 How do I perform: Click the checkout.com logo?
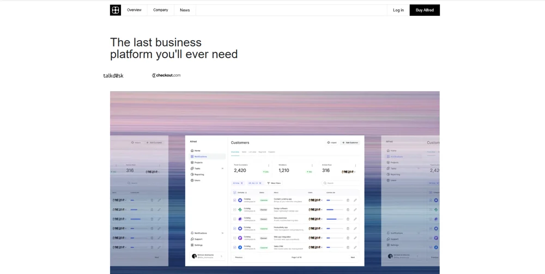point(166,75)
